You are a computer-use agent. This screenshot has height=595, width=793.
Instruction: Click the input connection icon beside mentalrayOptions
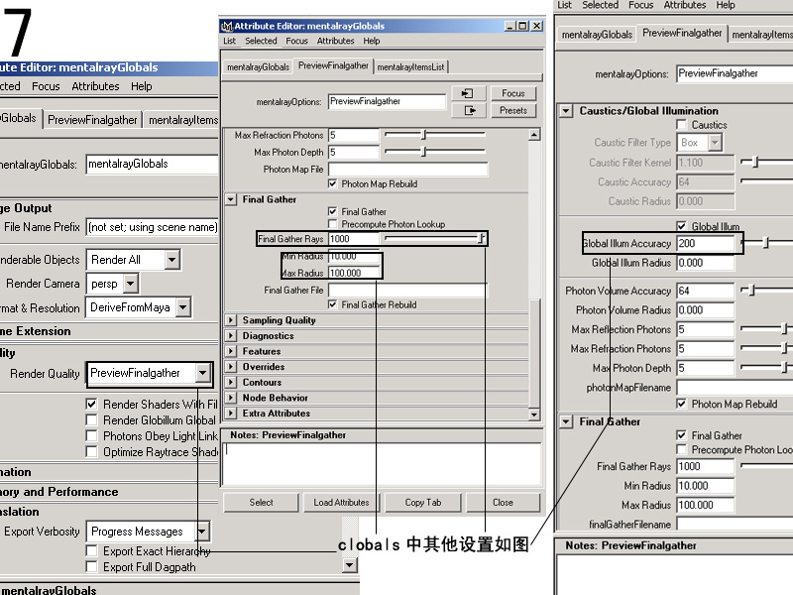[468, 93]
